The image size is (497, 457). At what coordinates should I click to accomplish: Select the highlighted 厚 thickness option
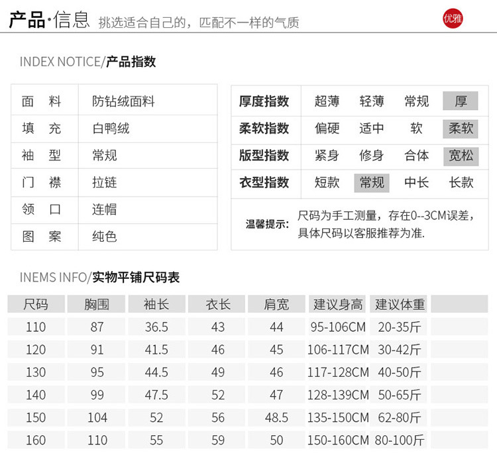point(461,101)
